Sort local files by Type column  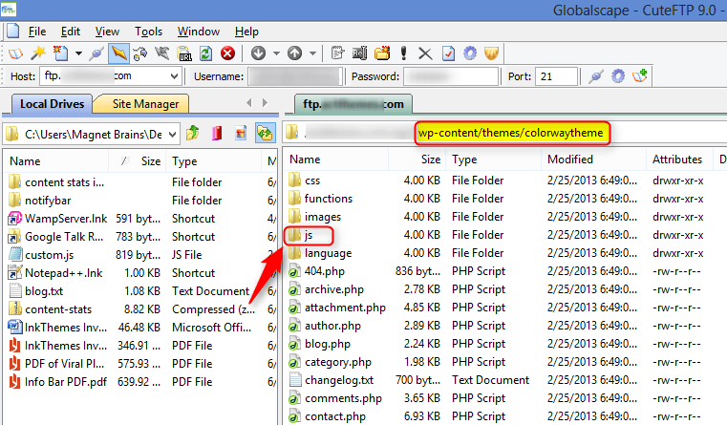pyautogui.click(x=213, y=161)
